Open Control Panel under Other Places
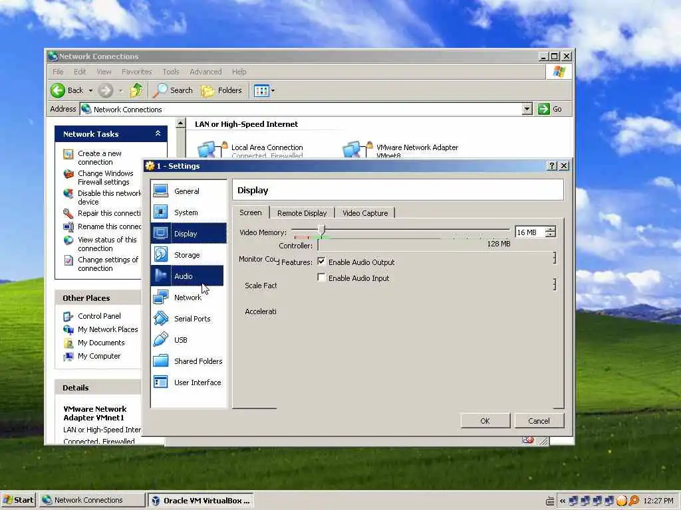Viewport: 681px width, 510px height. click(x=100, y=316)
